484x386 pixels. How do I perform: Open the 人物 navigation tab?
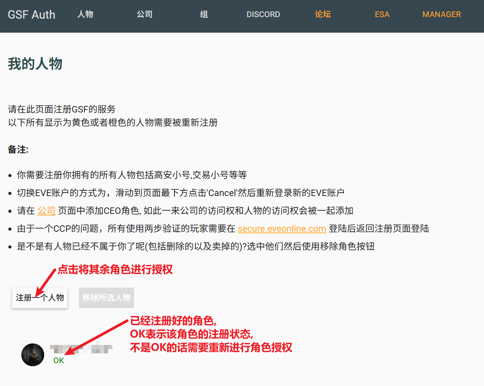tap(85, 14)
